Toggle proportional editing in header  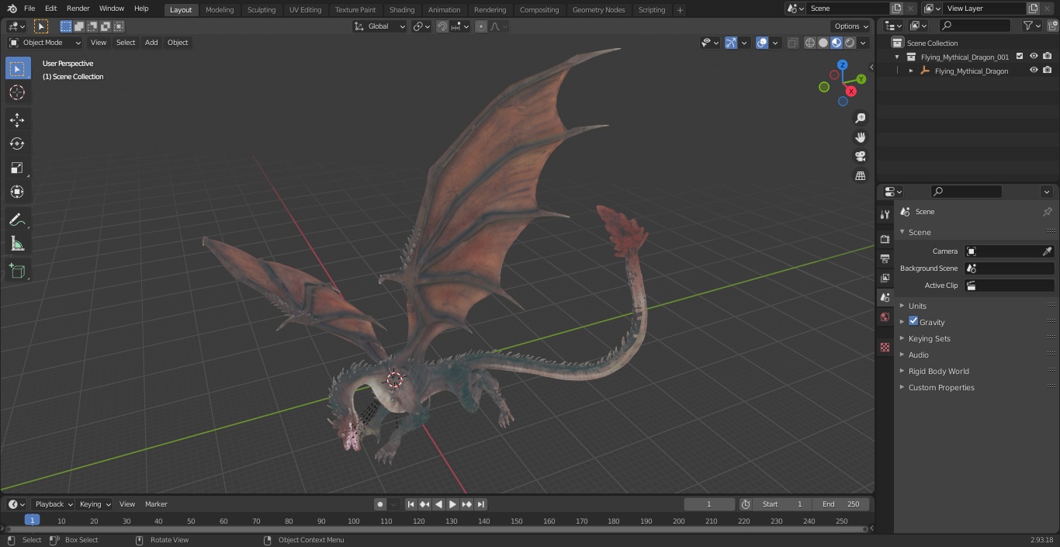(481, 26)
